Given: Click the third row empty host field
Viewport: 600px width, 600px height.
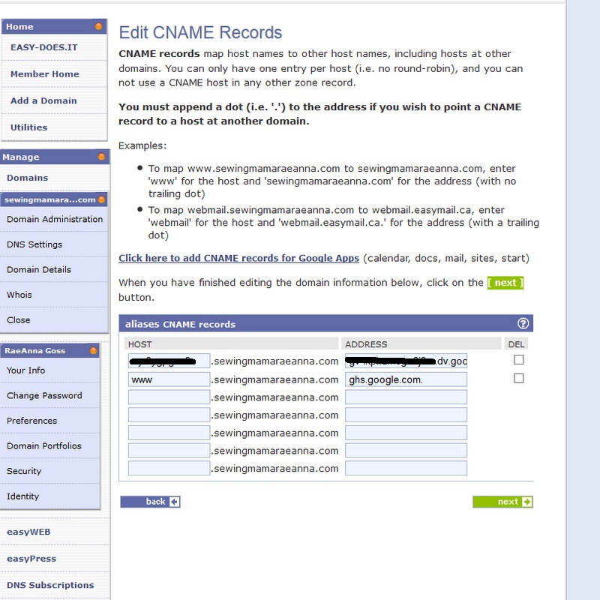Looking at the screenshot, I should click(169, 397).
